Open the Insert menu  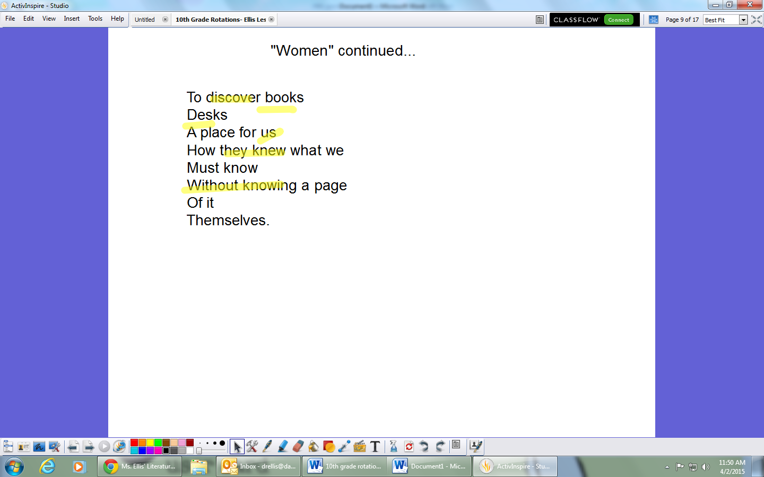pos(72,19)
